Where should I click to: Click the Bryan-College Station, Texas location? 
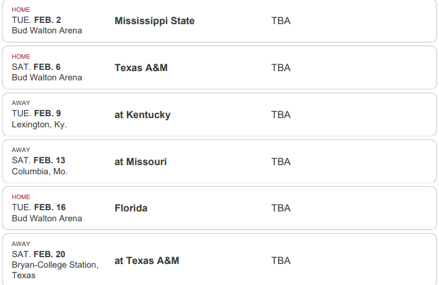55,270
